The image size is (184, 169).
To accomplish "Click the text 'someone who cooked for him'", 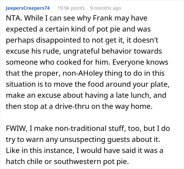I will (58, 62).
